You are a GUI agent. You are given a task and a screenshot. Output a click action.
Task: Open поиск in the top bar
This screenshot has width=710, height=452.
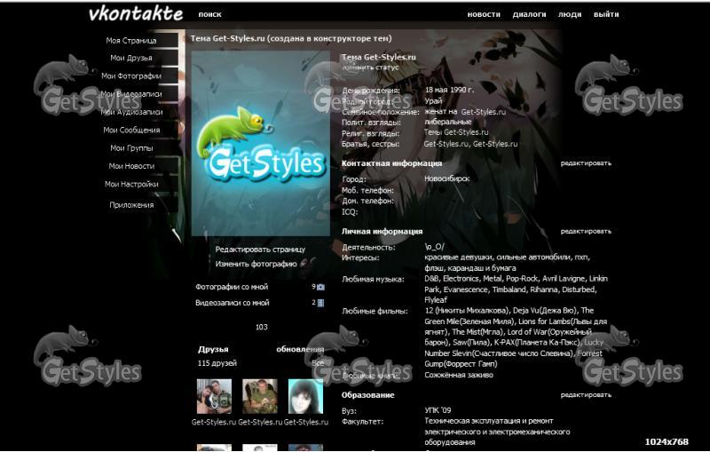point(209,14)
